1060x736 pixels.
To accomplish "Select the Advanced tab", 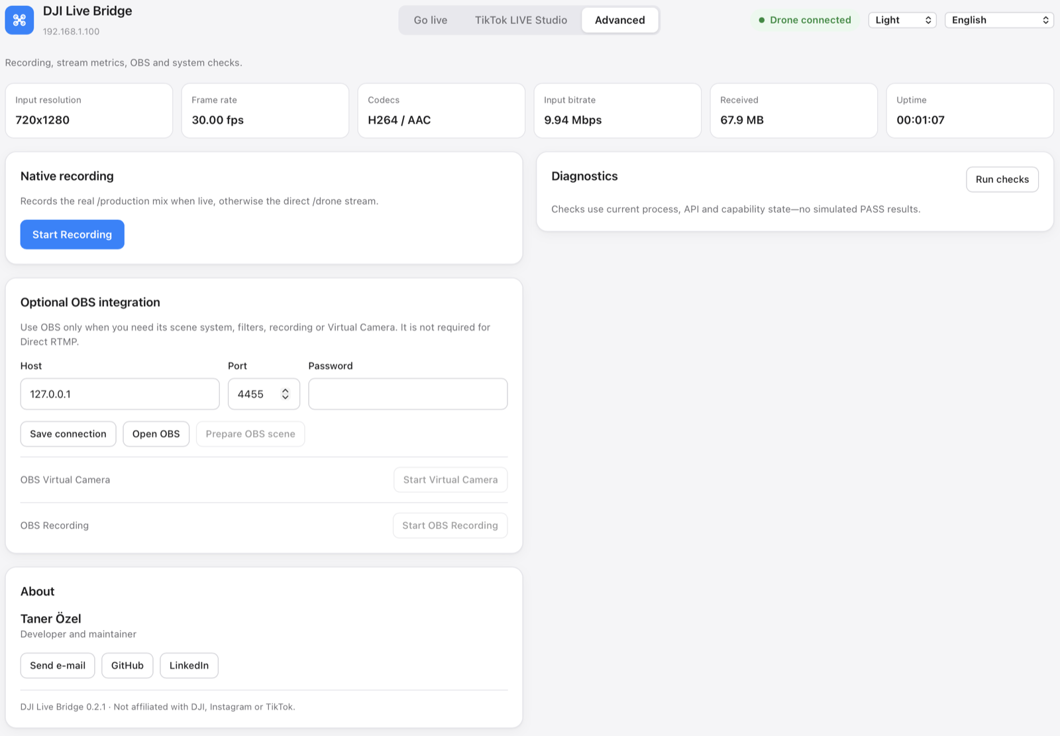I will pos(620,20).
